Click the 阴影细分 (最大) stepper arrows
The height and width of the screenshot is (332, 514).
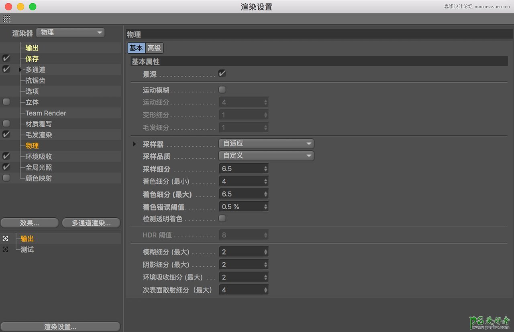tap(265, 265)
